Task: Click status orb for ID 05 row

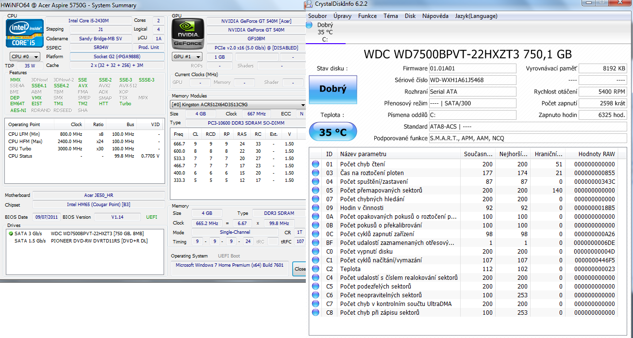Action: pos(316,191)
